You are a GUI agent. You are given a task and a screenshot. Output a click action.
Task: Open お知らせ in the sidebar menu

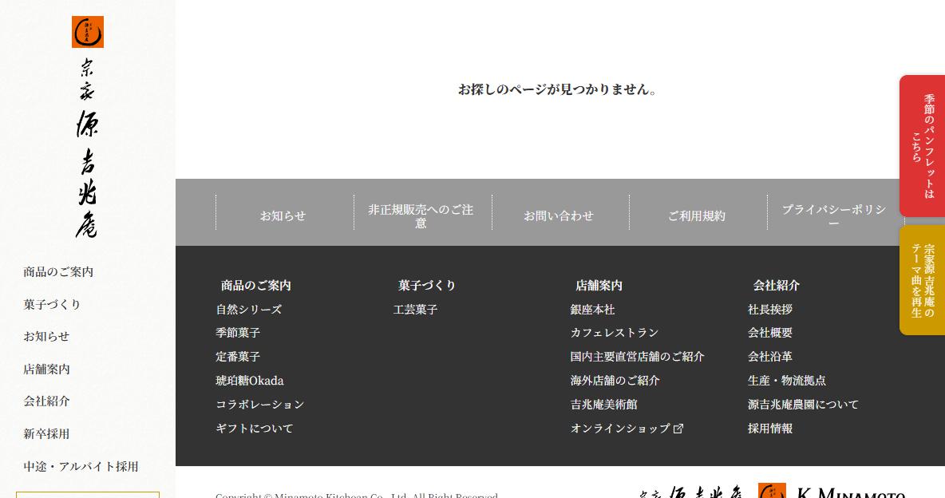(46, 337)
